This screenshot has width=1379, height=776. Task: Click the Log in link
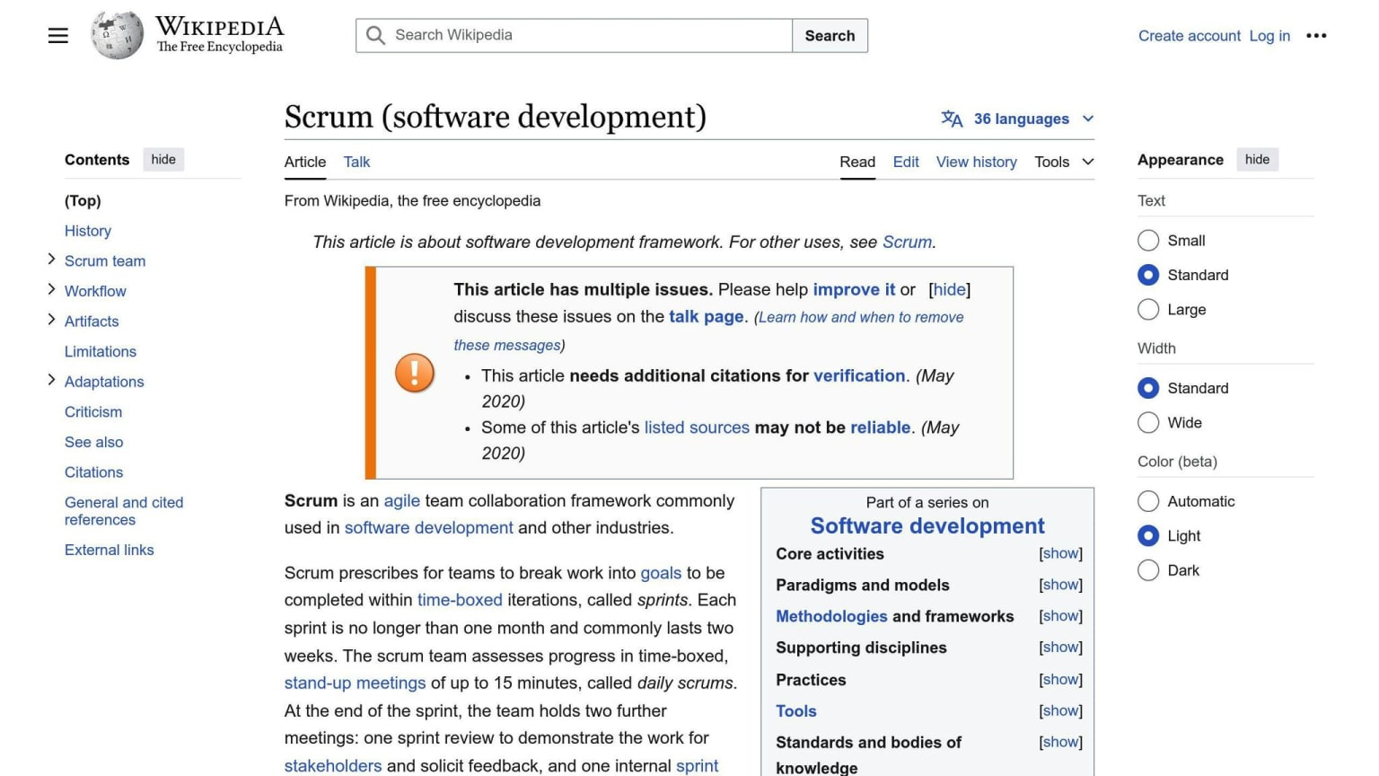point(1269,36)
